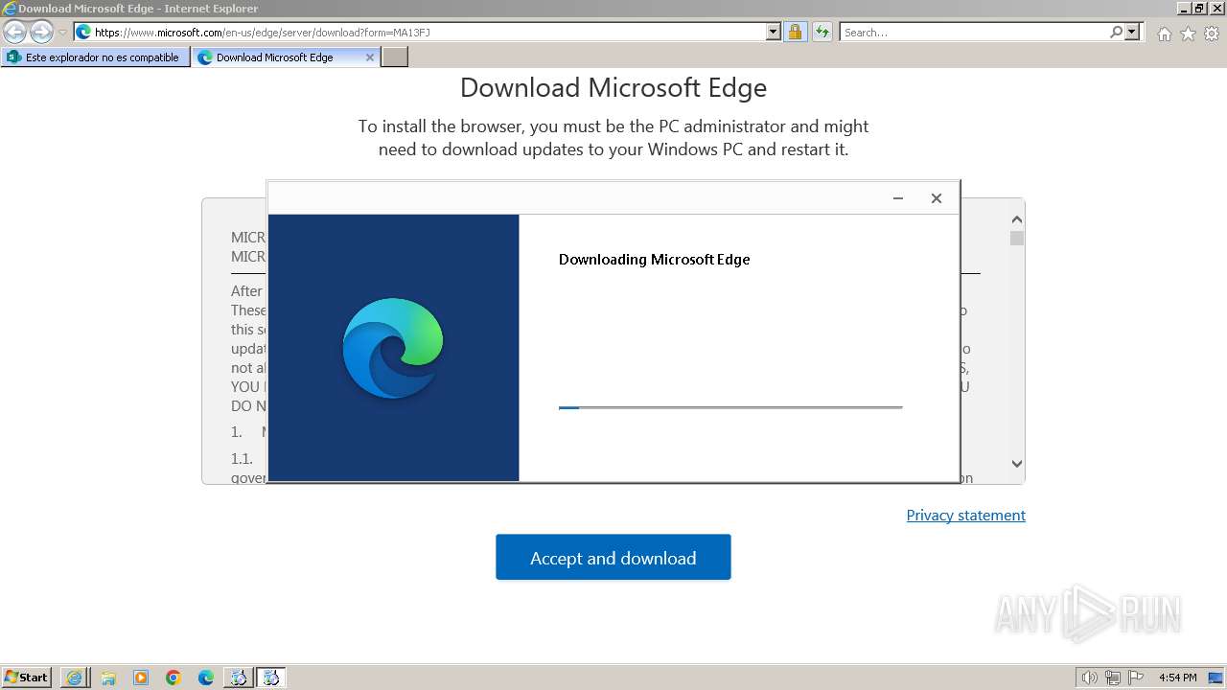Image resolution: width=1227 pixels, height=690 pixels.
Task: Go back with the browser Back arrow
Action: tap(15, 33)
